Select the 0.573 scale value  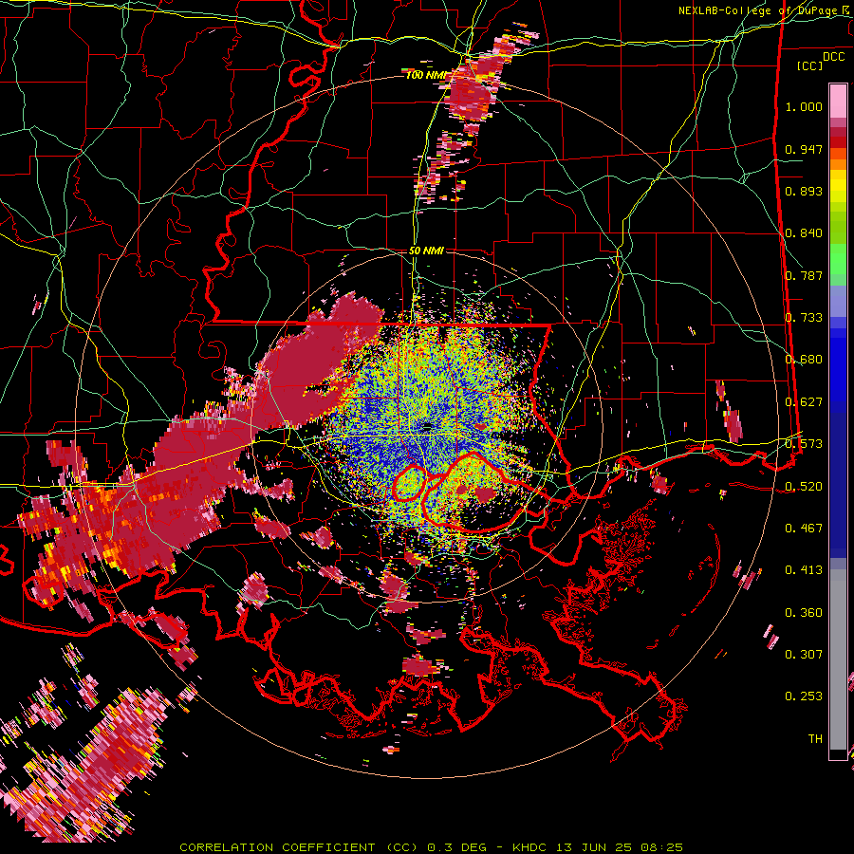[804, 444]
